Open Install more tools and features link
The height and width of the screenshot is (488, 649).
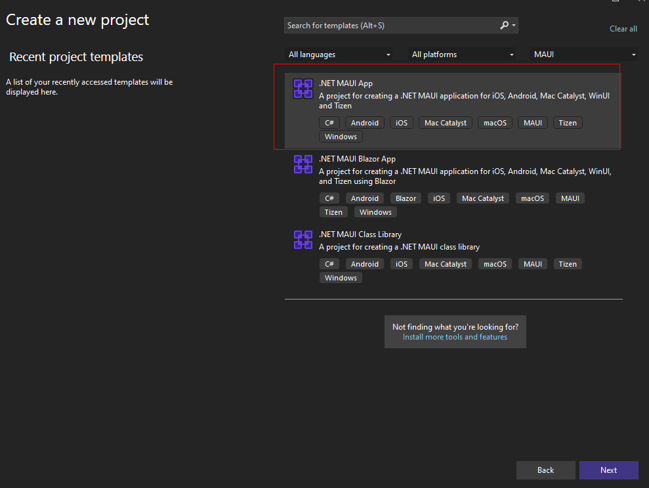(455, 337)
